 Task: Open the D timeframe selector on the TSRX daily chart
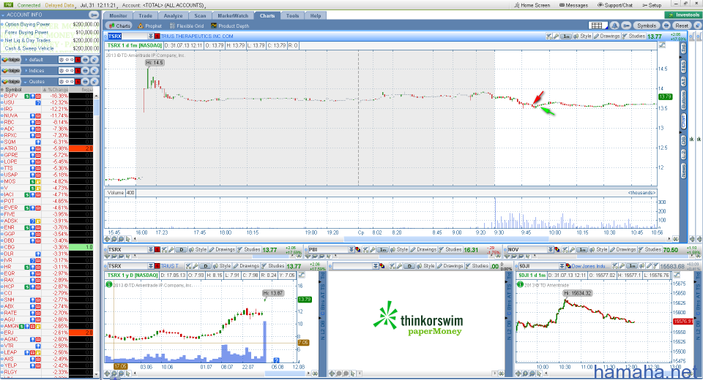coord(205,266)
